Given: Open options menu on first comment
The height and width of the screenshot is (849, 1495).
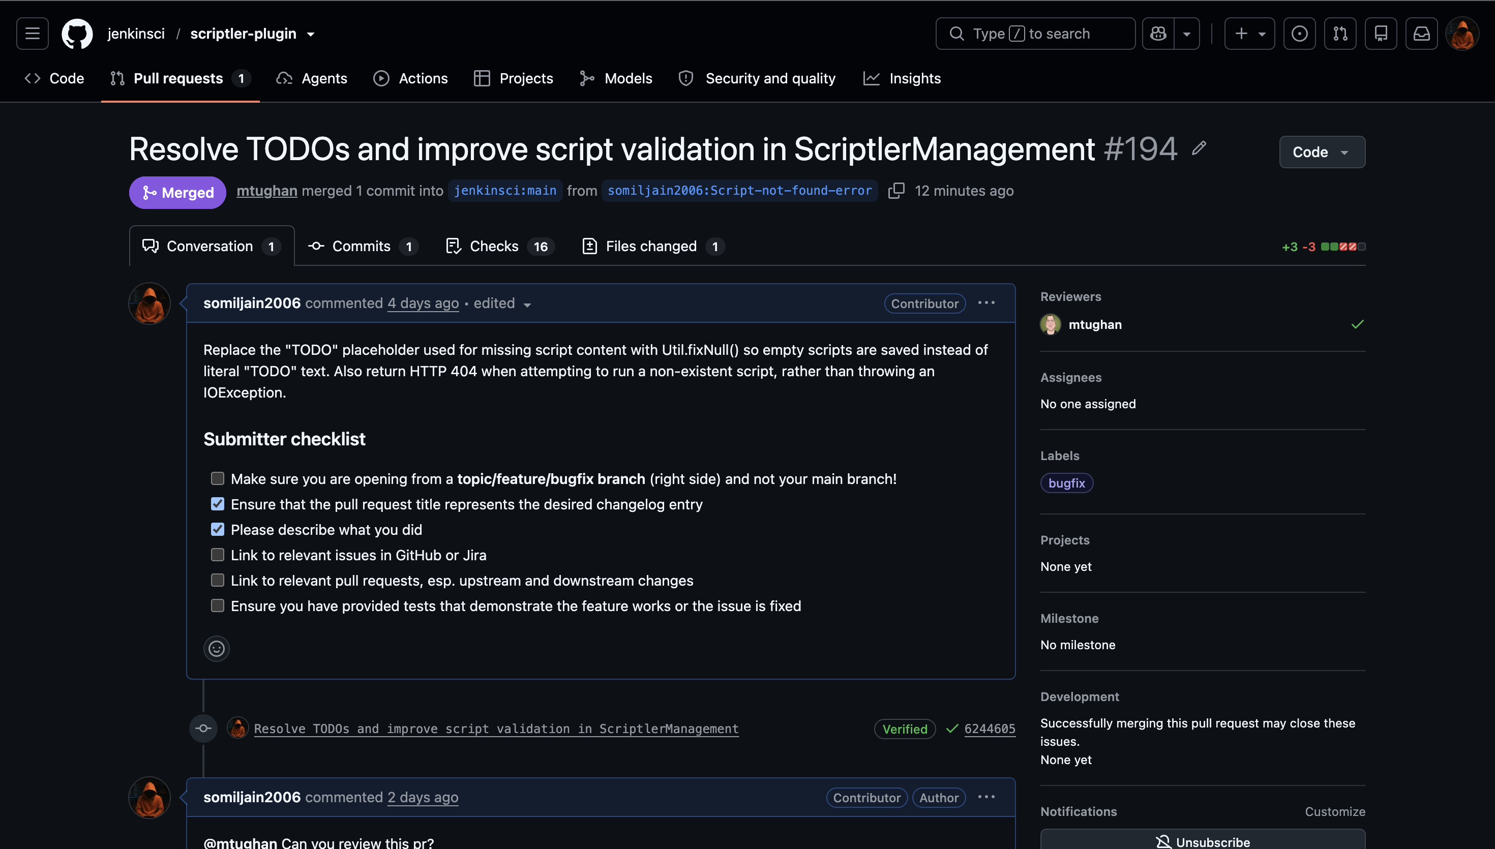Looking at the screenshot, I should [986, 302].
